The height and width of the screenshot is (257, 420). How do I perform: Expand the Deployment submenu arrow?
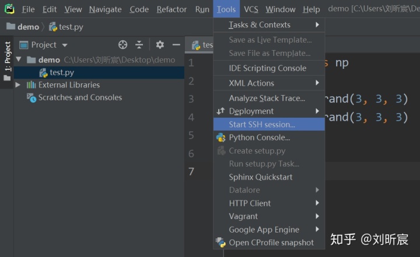tap(317, 111)
